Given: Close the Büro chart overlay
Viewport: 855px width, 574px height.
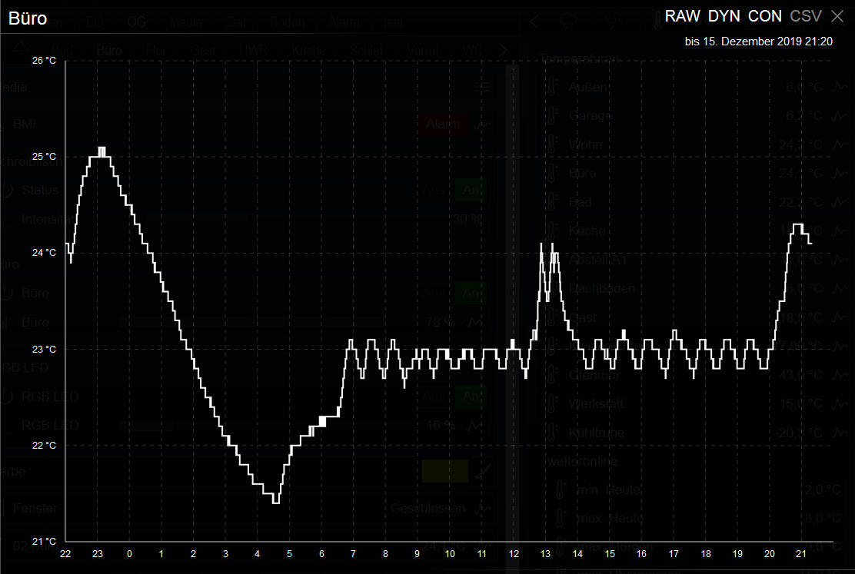Looking at the screenshot, I should (x=837, y=16).
